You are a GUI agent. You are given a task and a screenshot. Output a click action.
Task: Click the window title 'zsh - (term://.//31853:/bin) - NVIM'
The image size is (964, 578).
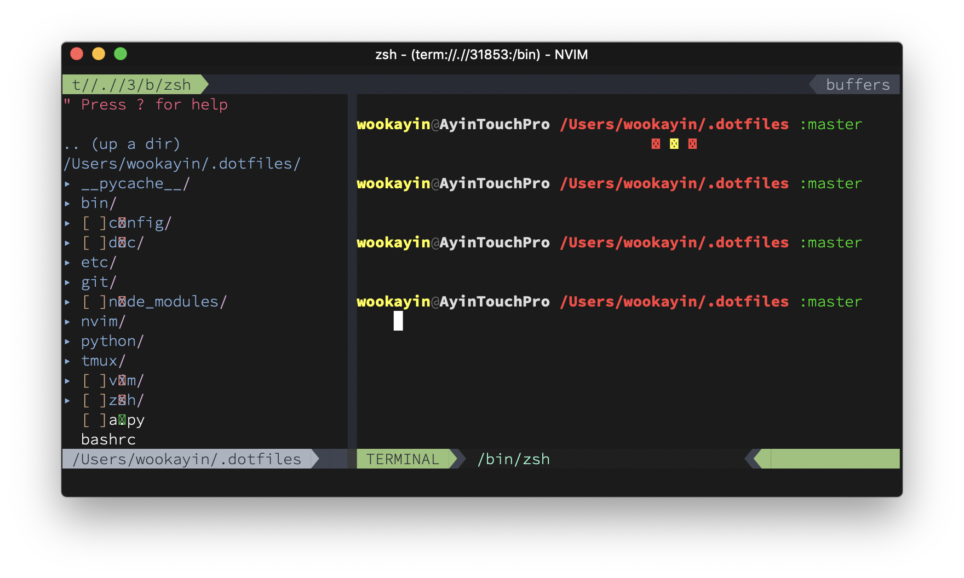(481, 55)
